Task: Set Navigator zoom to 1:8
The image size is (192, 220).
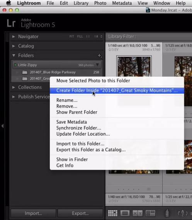Action: 96,37
